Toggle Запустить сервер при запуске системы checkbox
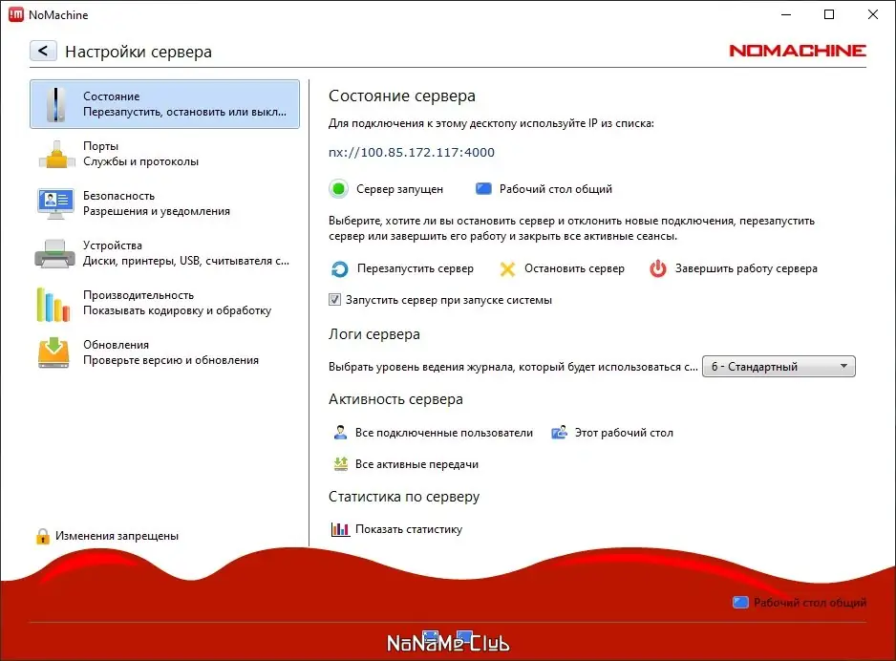The height and width of the screenshot is (661, 896). (x=335, y=299)
